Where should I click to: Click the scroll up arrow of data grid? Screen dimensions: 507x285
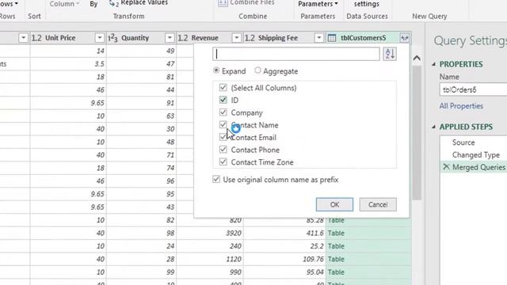pos(417,59)
